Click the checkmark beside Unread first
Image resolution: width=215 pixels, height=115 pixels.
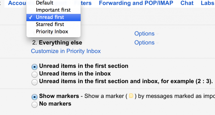tap(32, 17)
